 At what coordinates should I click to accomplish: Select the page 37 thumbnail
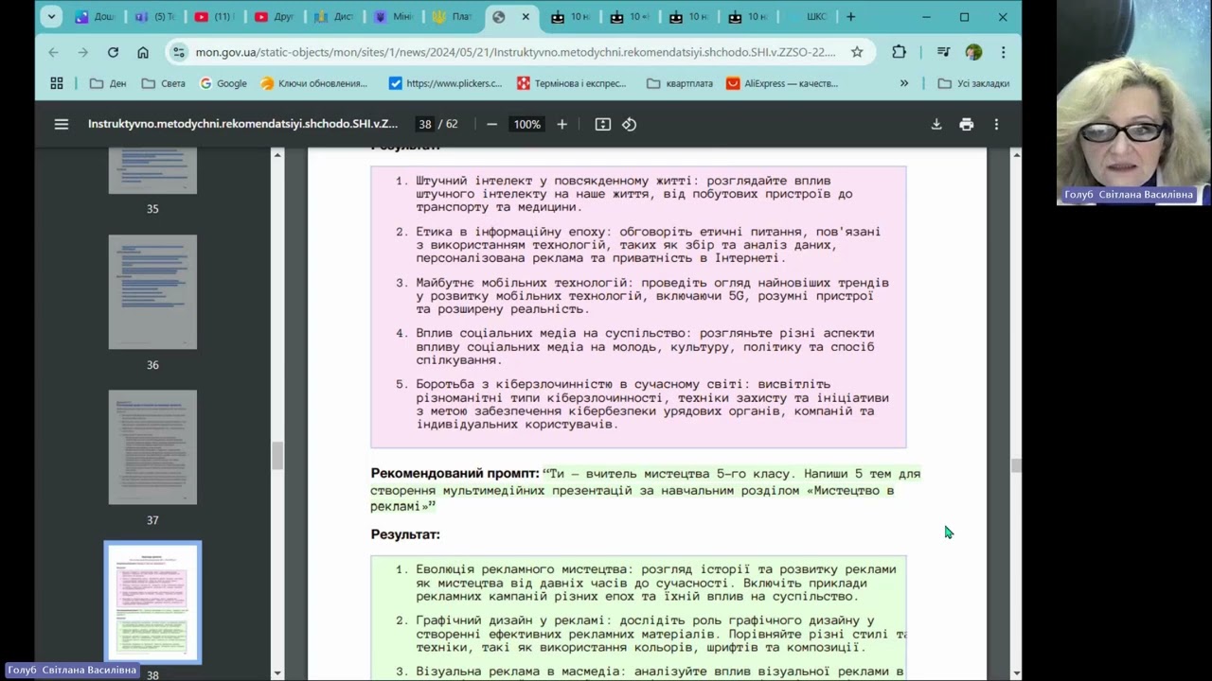152,447
